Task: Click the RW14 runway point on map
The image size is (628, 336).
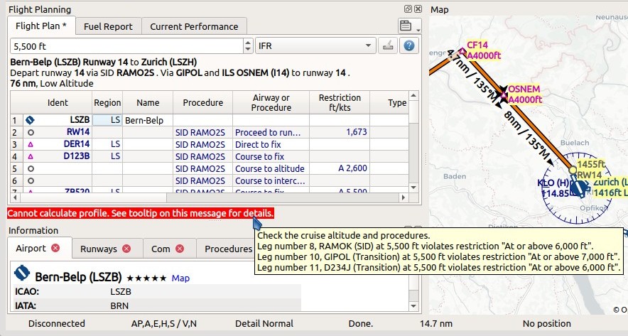Action: click(573, 170)
